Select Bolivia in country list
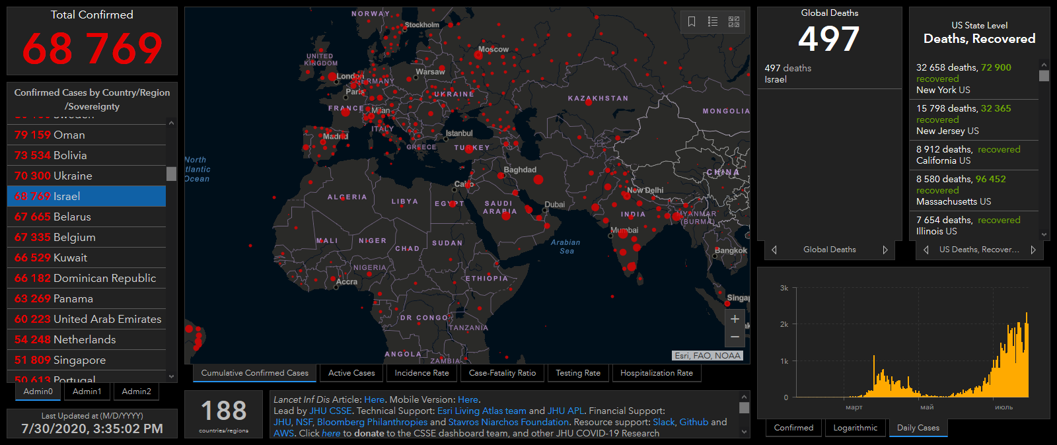1057x445 pixels. [x=87, y=155]
